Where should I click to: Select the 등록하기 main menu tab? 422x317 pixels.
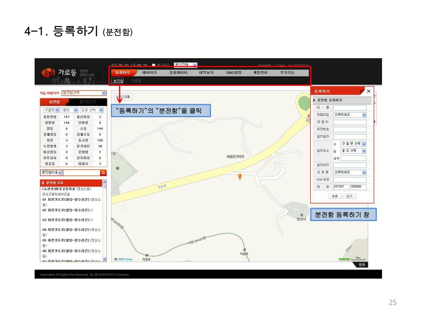pos(123,73)
